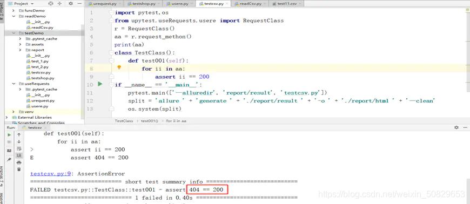Expand the assets folder

coord(20,44)
